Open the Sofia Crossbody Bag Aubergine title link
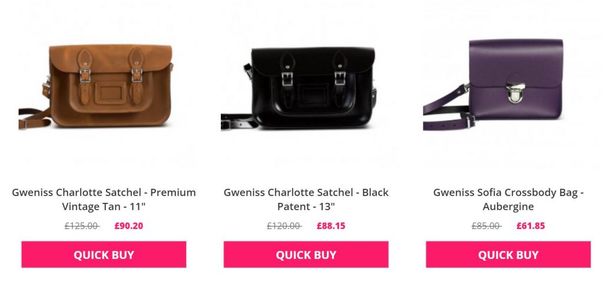603x283 pixels. 508,199
